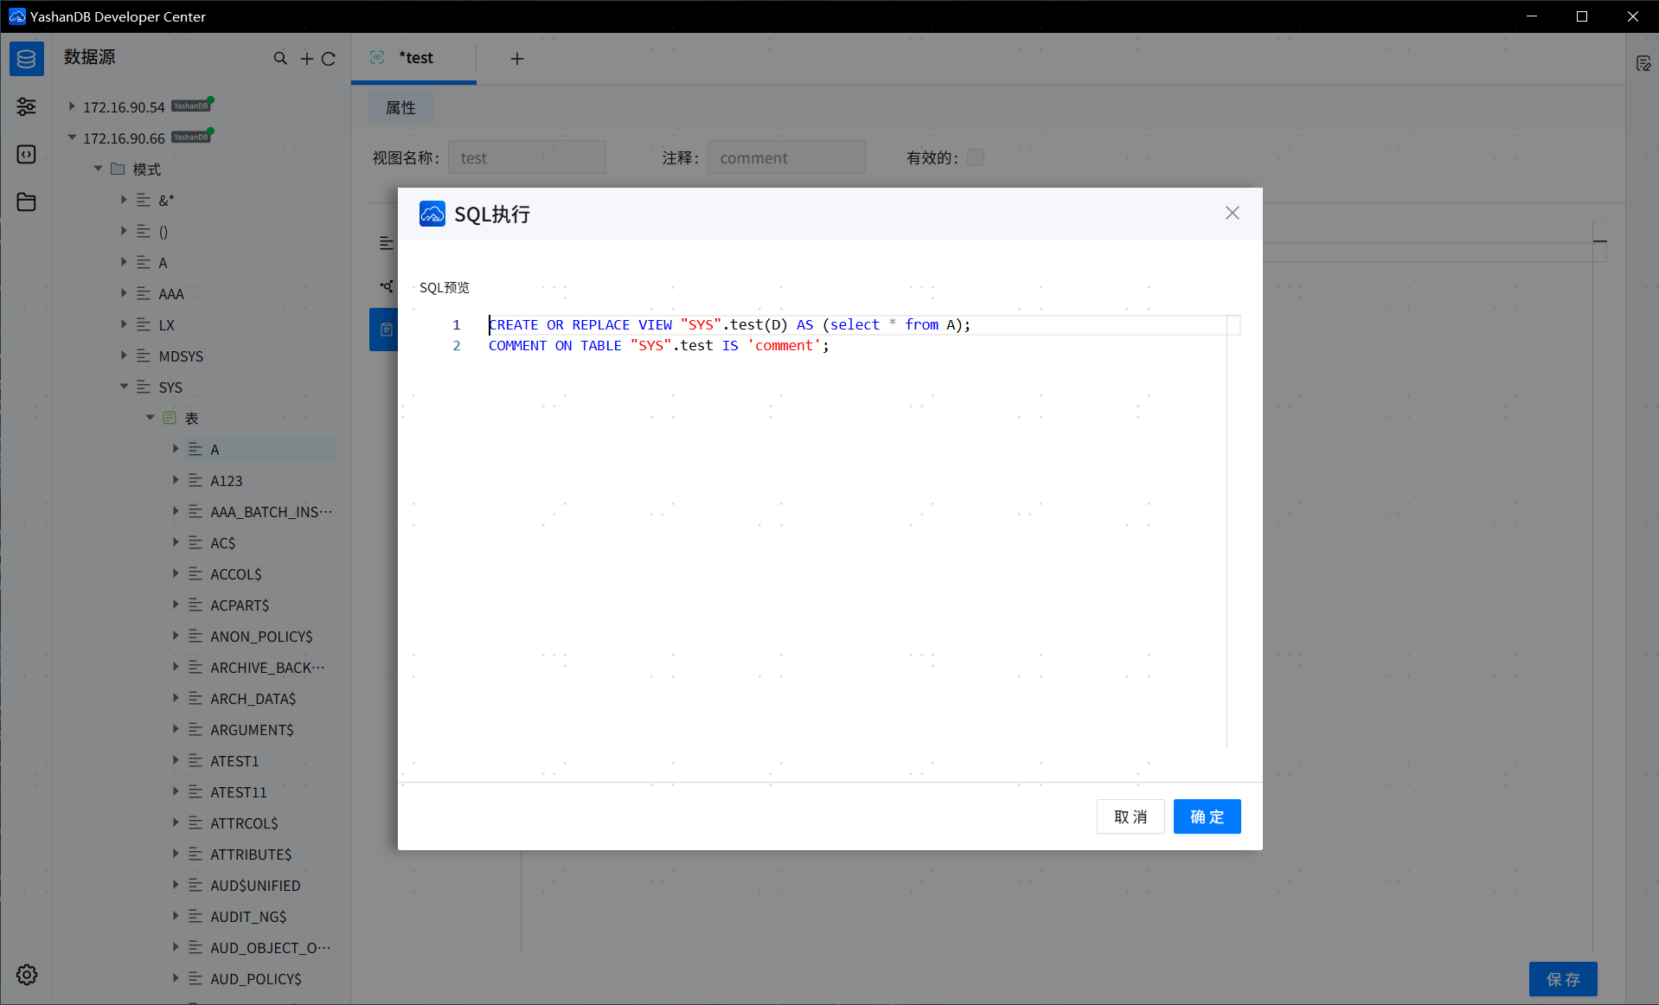Image resolution: width=1659 pixels, height=1005 pixels.
Task: Click inside the SQL preview editor
Action: pos(822,519)
